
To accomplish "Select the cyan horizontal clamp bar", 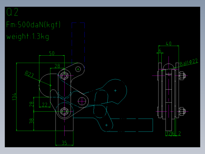I will coord(131,125).
